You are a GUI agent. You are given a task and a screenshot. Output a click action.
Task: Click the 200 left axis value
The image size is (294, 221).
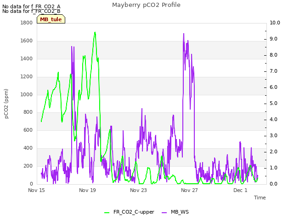pos(28,166)
